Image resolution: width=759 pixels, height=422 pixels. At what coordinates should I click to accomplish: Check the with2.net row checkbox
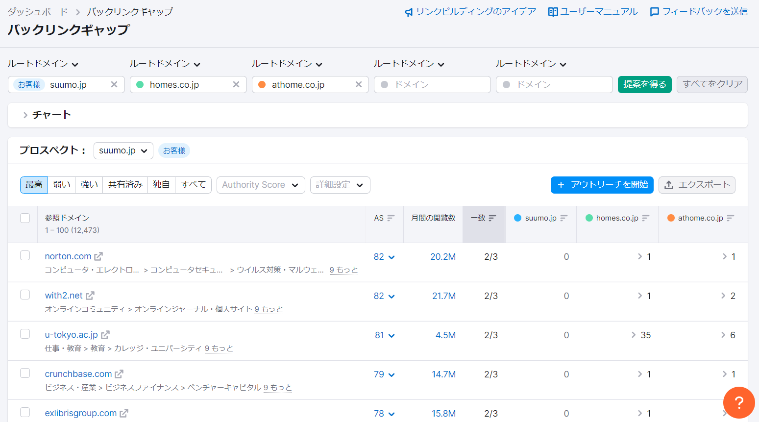25,295
